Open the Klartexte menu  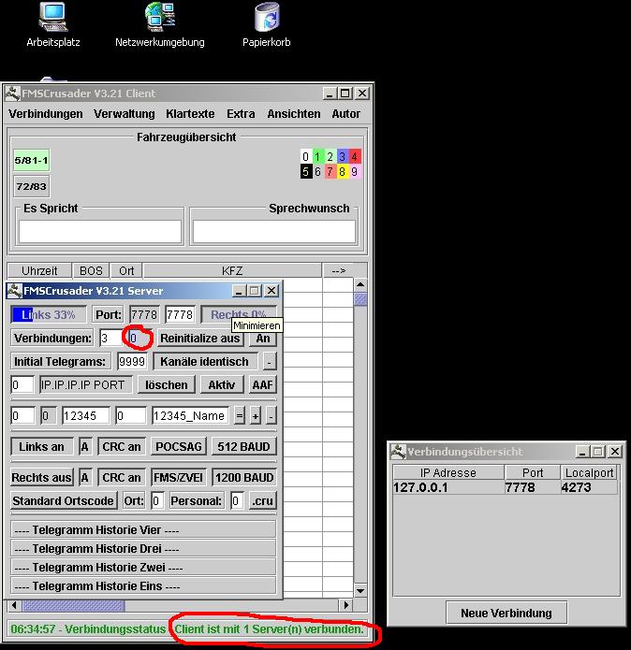(x=190, y=114)
